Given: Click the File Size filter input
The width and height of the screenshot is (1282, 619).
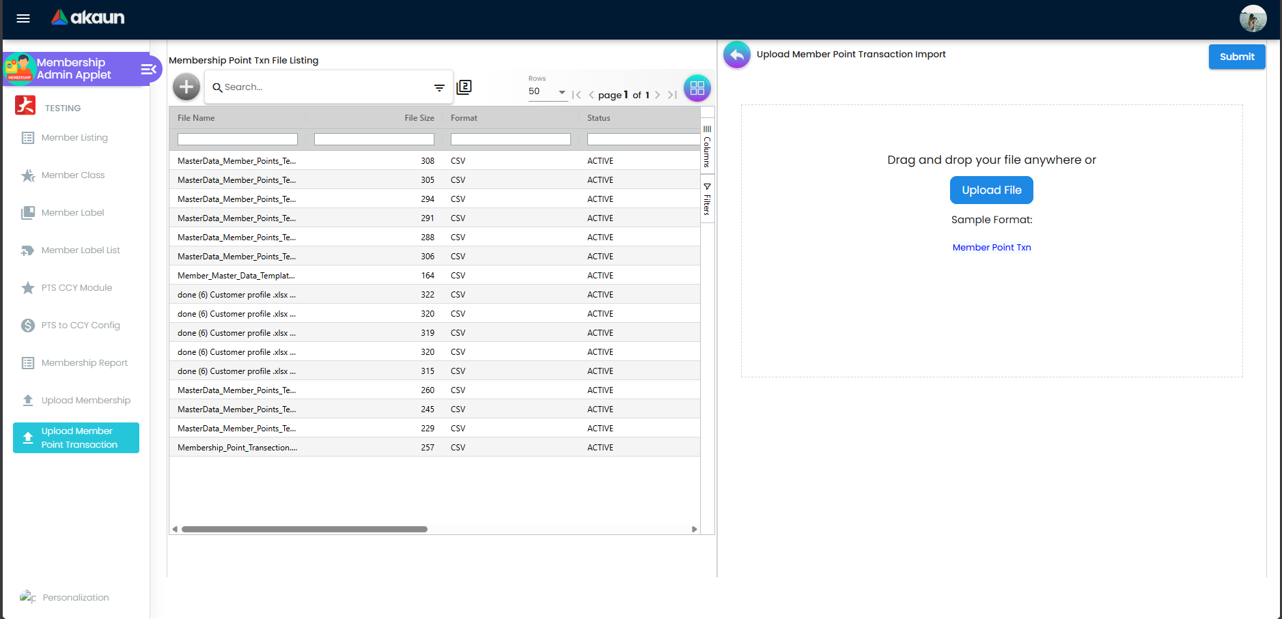Looking at the screenshot, I should pyautogui.click(x=374, y=139).
